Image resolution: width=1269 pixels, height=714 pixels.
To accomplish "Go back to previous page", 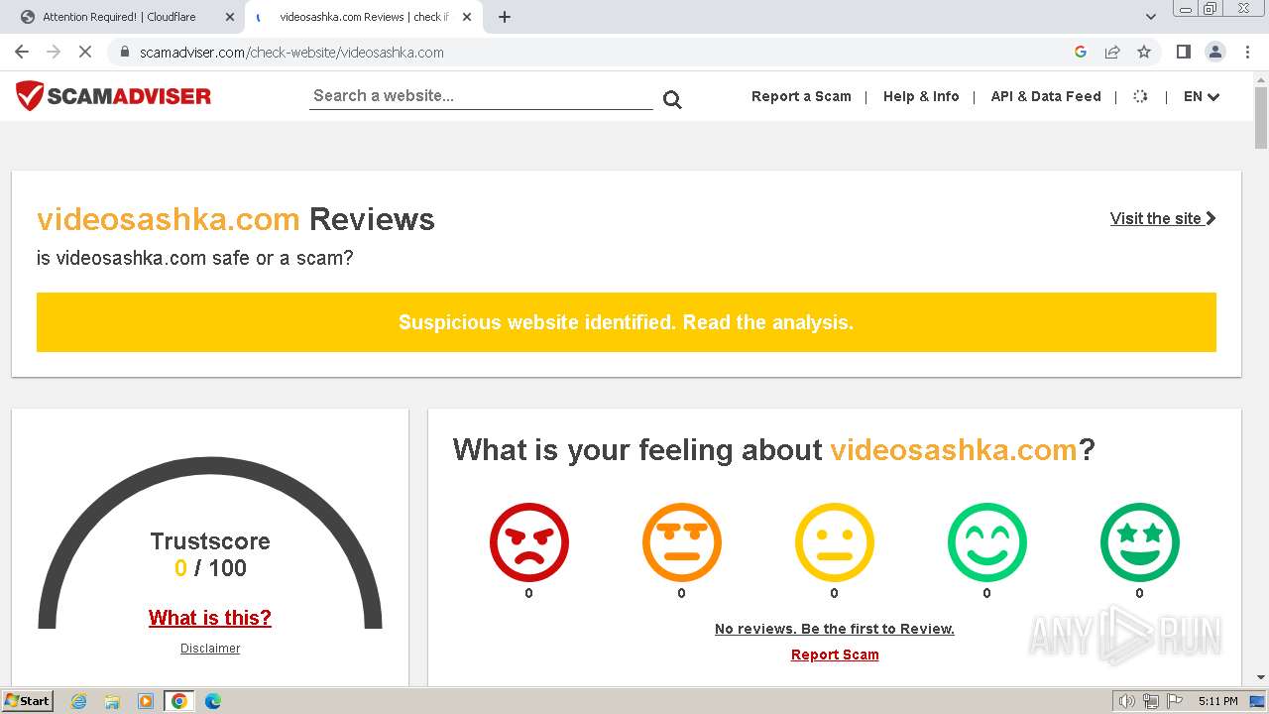I will 22,52.
